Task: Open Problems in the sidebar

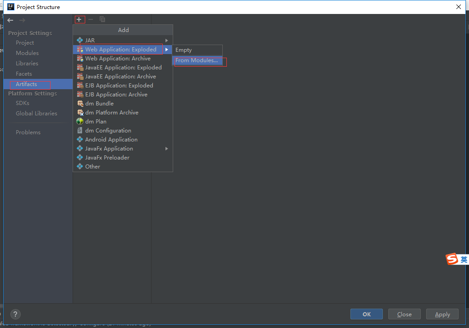Action: (x=28, y=132)
